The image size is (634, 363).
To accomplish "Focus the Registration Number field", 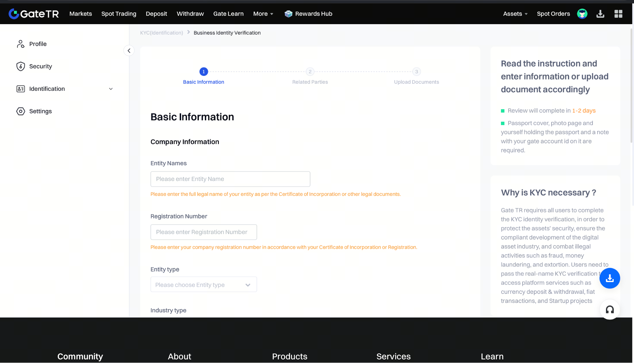I will pos(204,232).
